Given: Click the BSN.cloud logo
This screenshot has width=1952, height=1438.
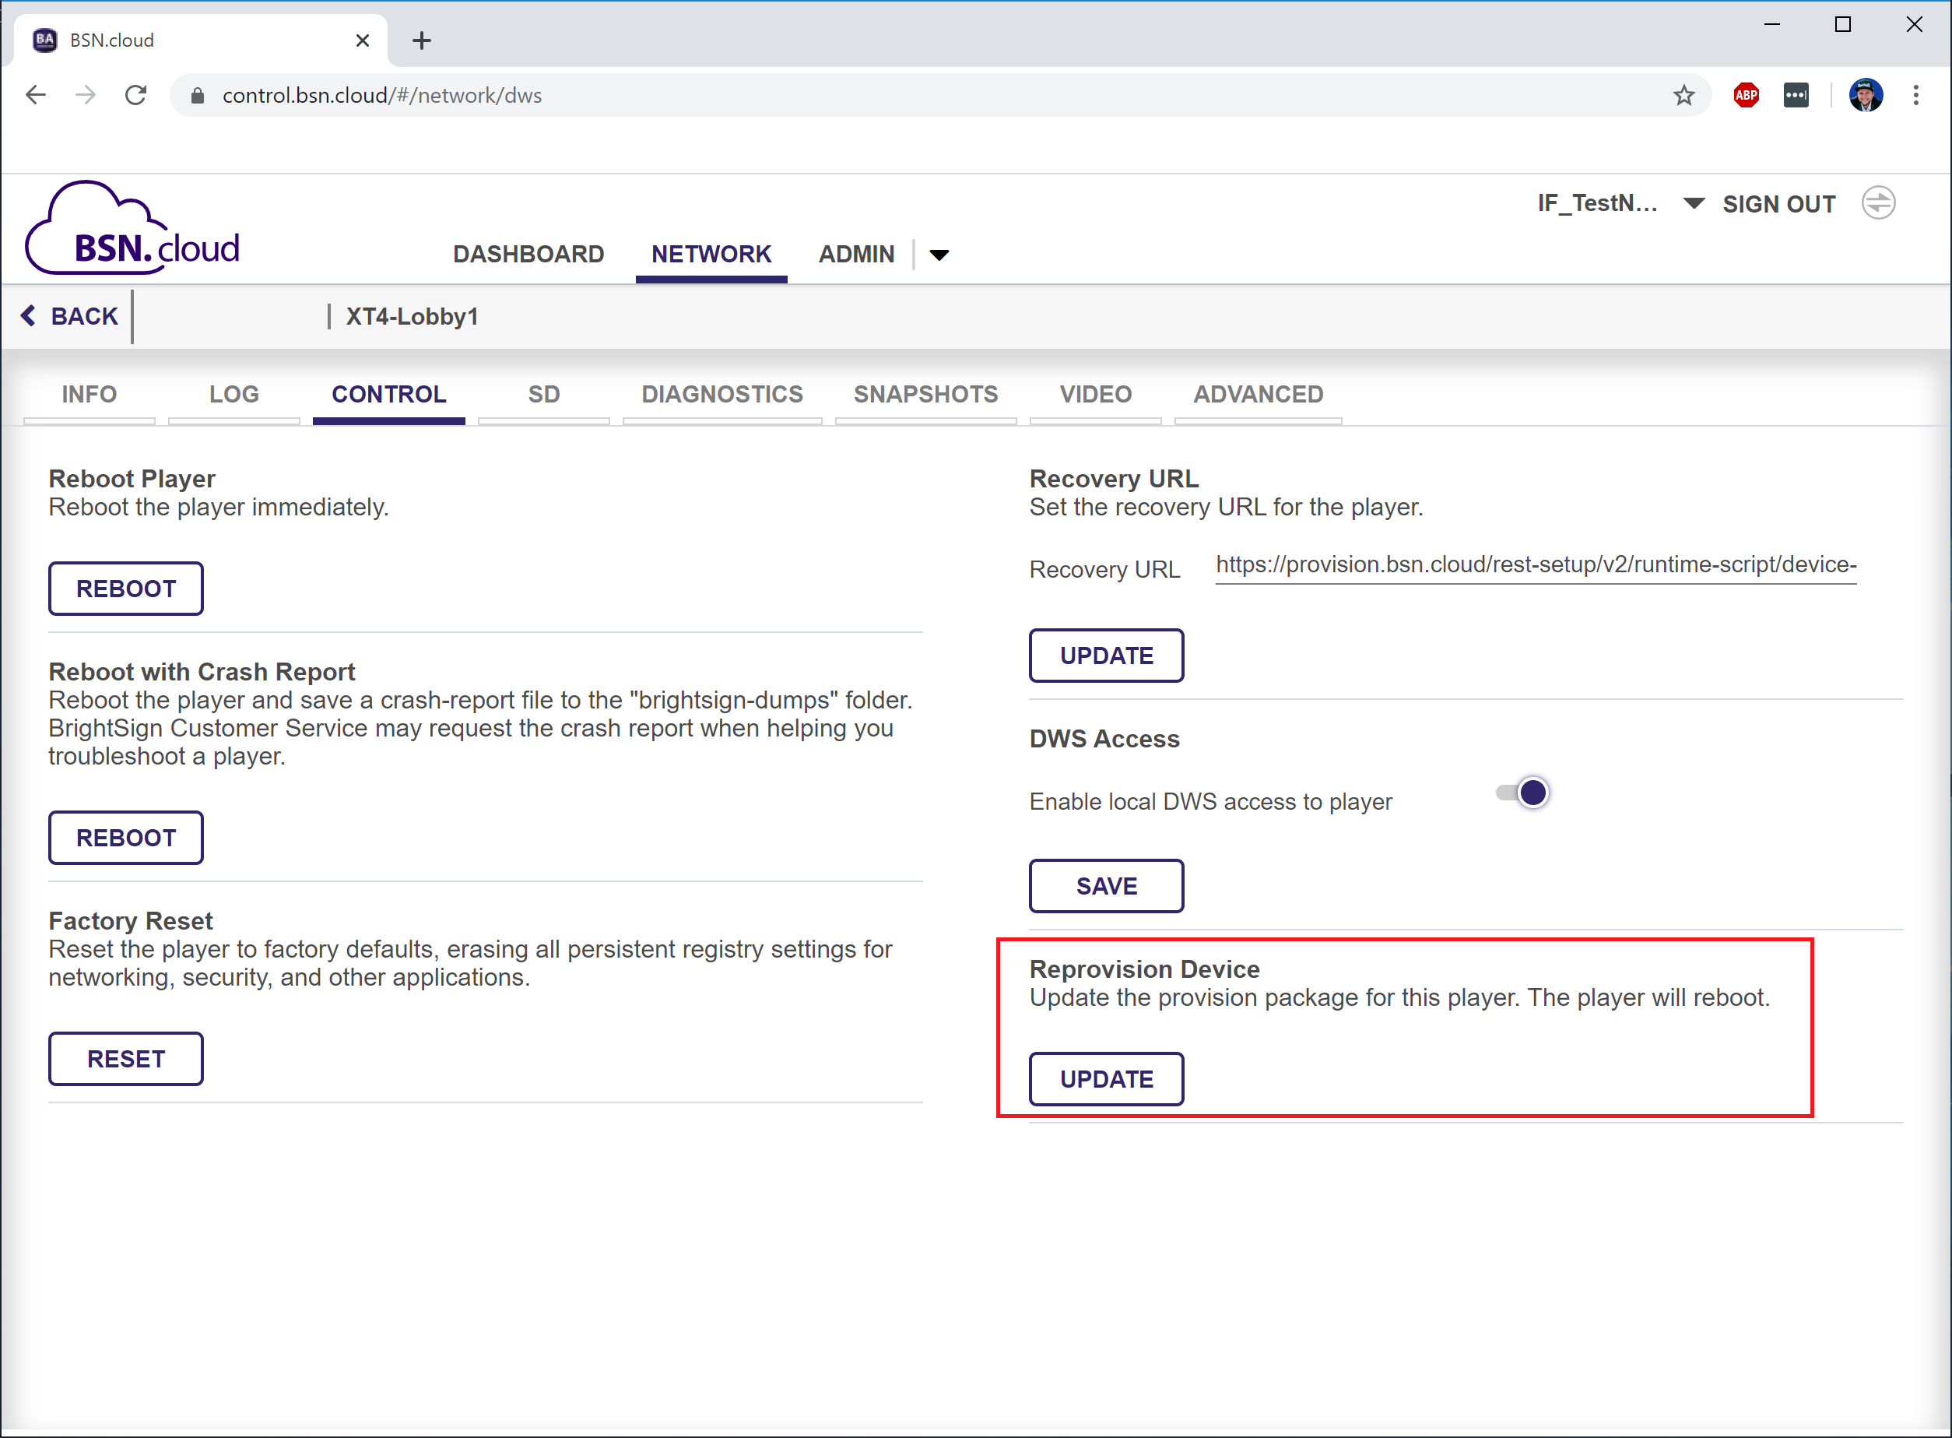Looking at the screenshot, I should (x=132, y=229).
